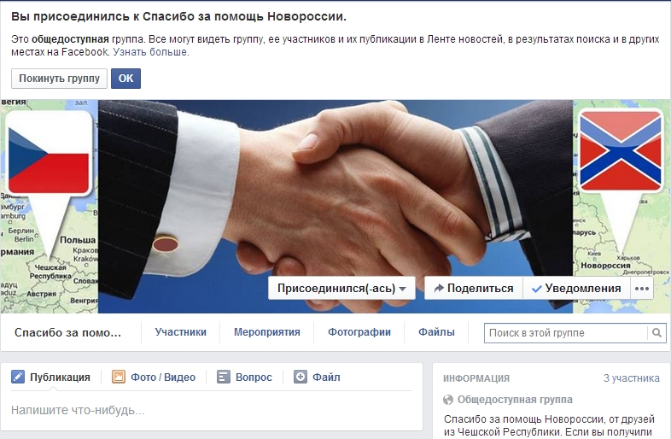Expand the Присоединился(-ась) dropdown
671x439 pixels.
(x=341, y=289)
